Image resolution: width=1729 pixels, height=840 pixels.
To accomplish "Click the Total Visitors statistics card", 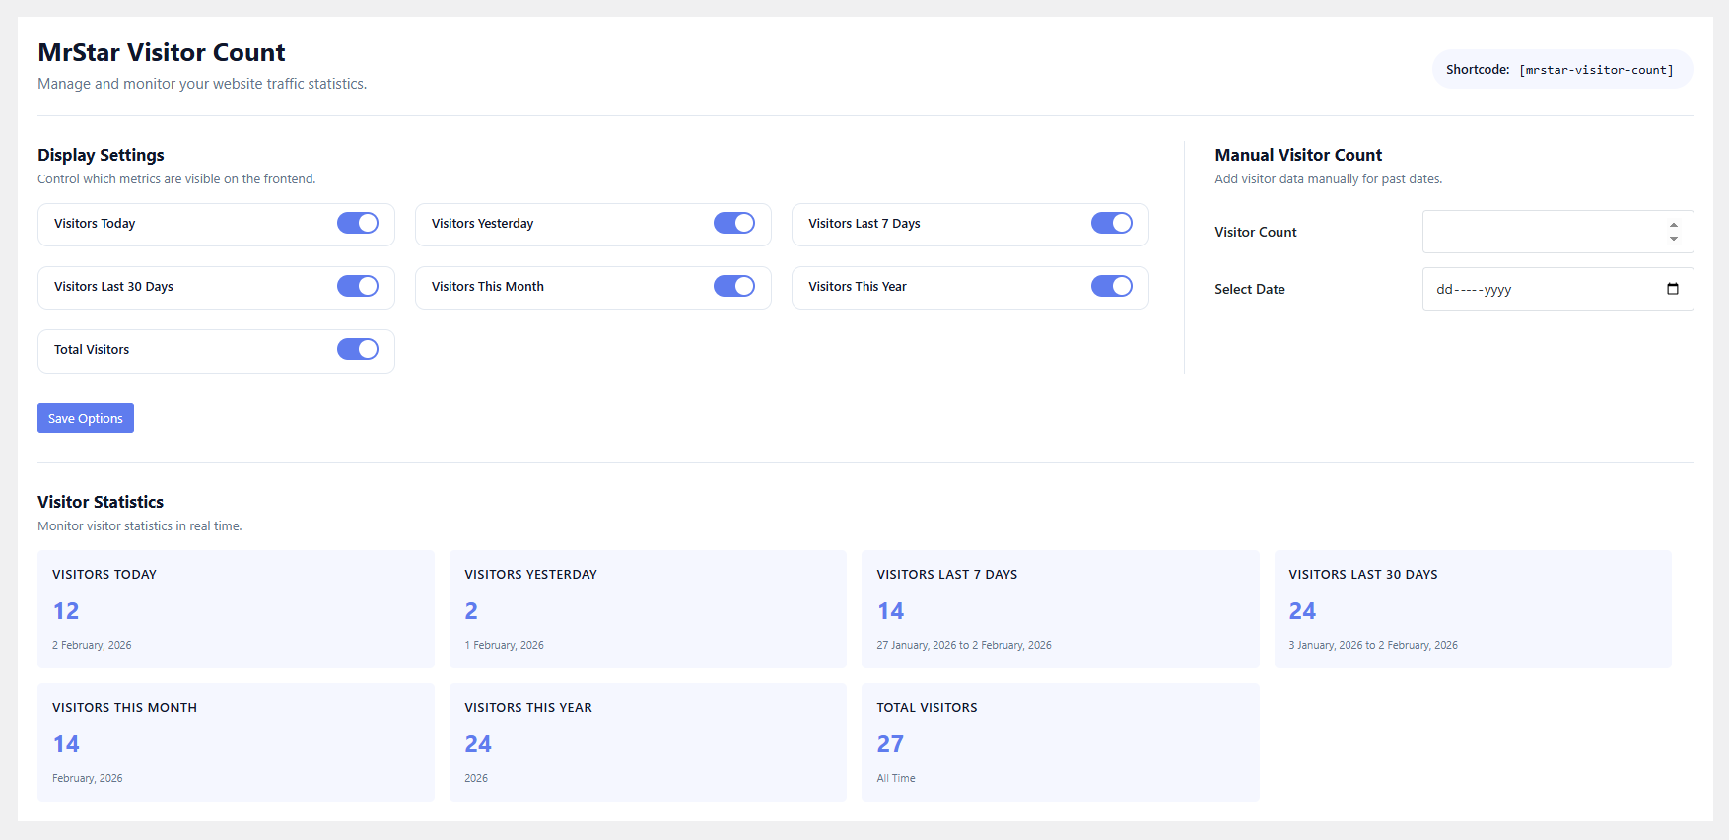I will click(x=1060, y=742).
